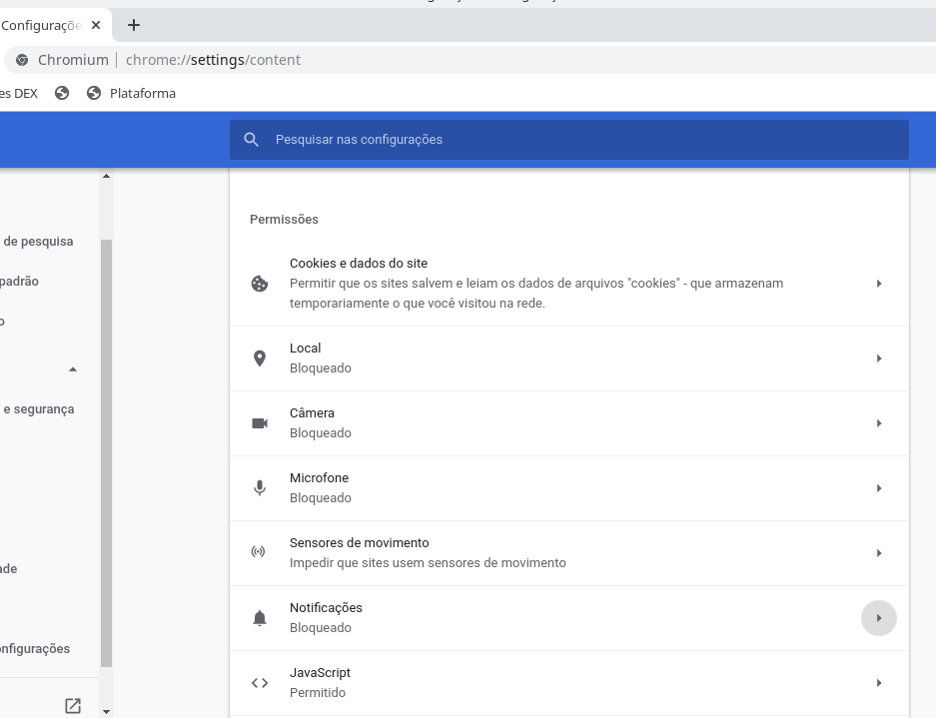Click the Pesquisar nas configurações search field
The image size is (936, 718).
(579, 140)
